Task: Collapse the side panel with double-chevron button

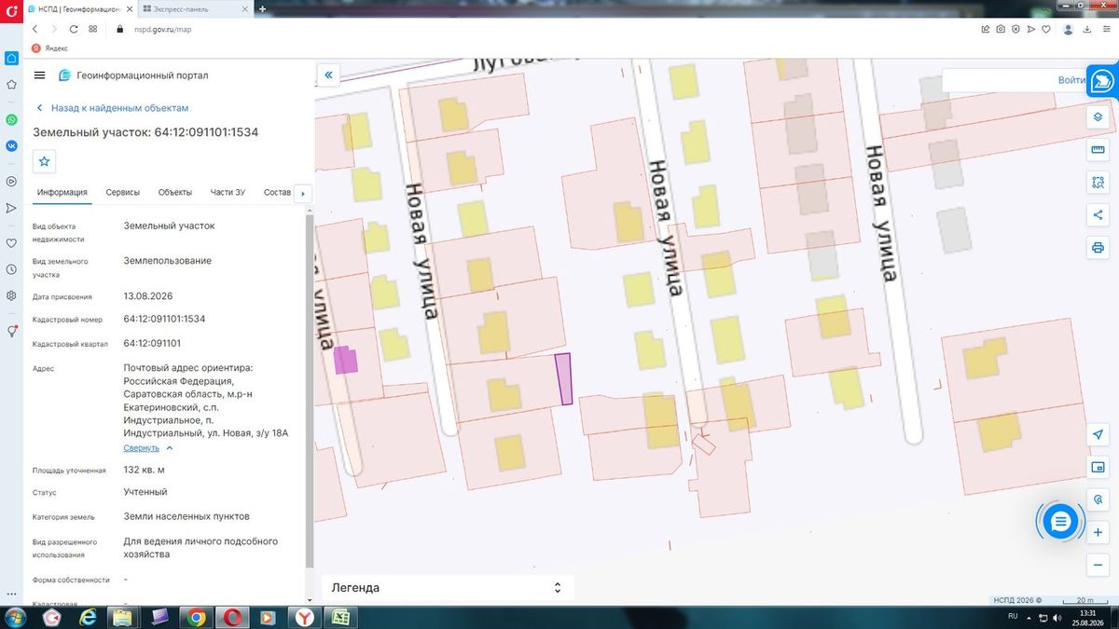Action: coord(328,75)
